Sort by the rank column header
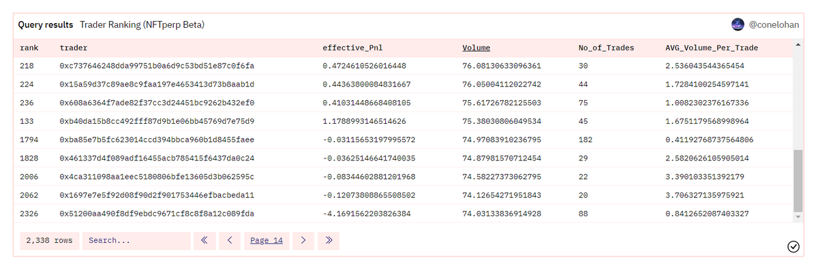Viewport: 818px width, 268px height. click(29, 48)
